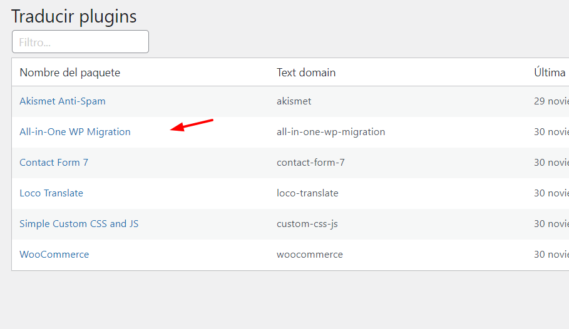Screen dimensions: 569x329
Task: Click the loco-translate text domain cell
Action: click(x=307, y=193)
